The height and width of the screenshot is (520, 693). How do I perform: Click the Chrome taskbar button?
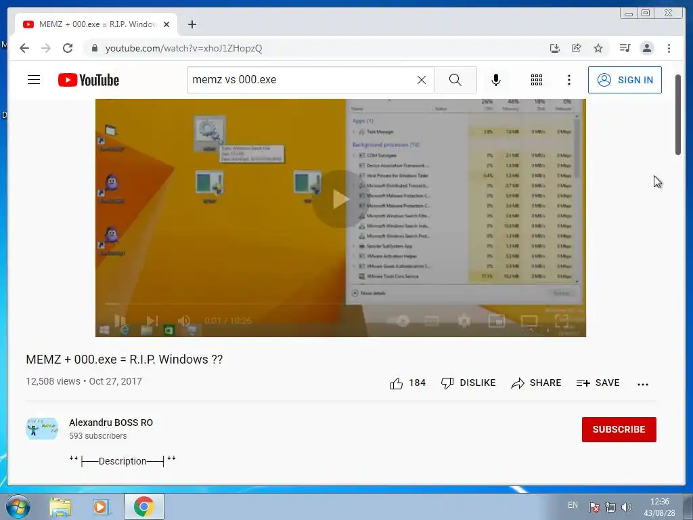[x=144, y=506]
